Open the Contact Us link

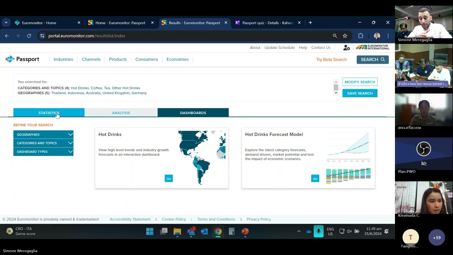tap(321, 47)
